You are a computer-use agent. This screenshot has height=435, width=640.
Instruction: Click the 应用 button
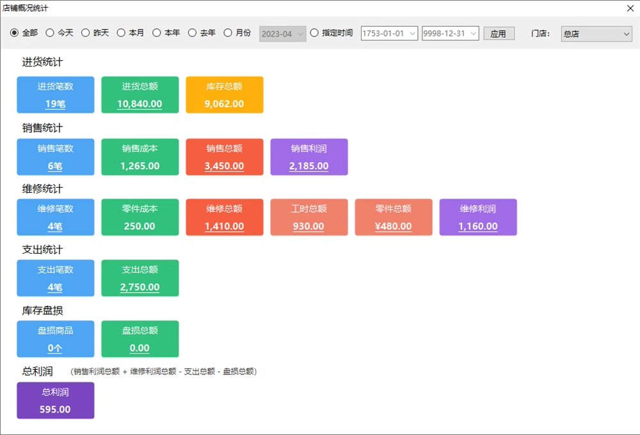point(499,33)
